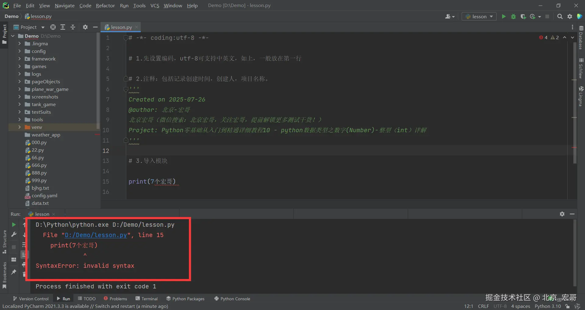Open the SciView tool window
The image size is (585, 310).
coord(581,68)
